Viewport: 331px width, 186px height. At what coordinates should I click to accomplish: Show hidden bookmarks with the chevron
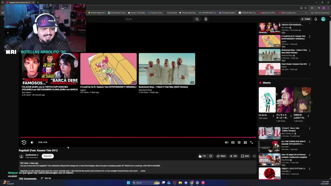tap(306, 13)
